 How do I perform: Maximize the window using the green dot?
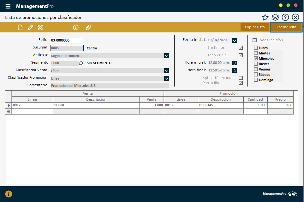point(288,5)
